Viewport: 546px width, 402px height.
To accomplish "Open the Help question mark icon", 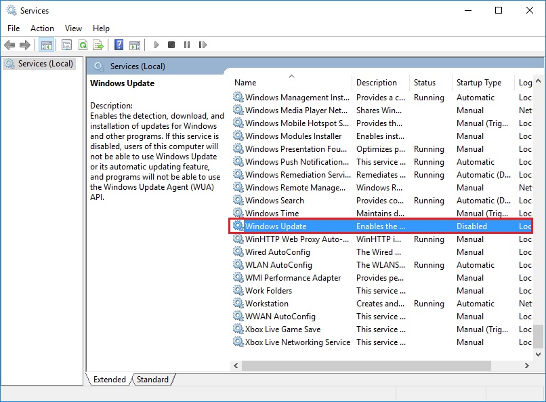I will pos(119,45).
